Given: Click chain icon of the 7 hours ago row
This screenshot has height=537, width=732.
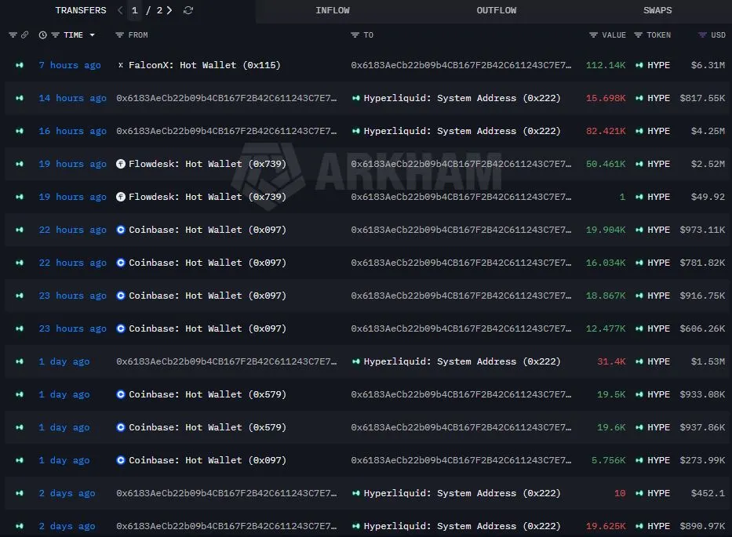Looking at the screenshot, I should click(x=19, y=65).
